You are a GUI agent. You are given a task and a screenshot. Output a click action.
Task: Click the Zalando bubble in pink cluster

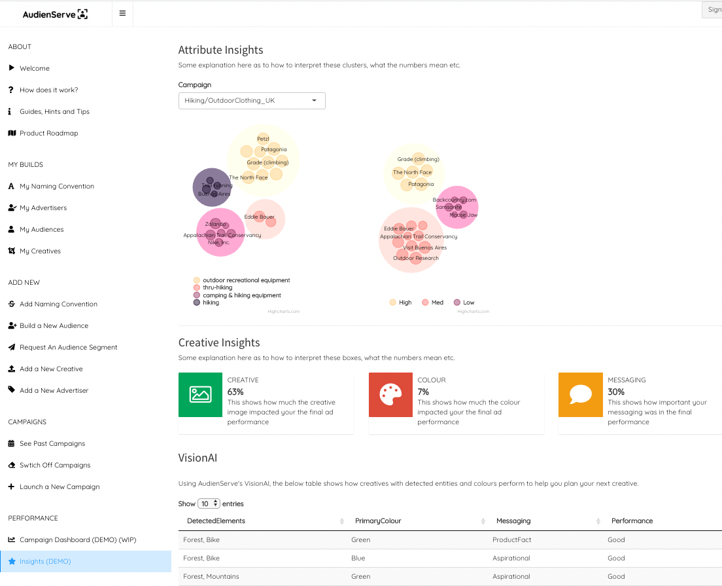point(215,224)
